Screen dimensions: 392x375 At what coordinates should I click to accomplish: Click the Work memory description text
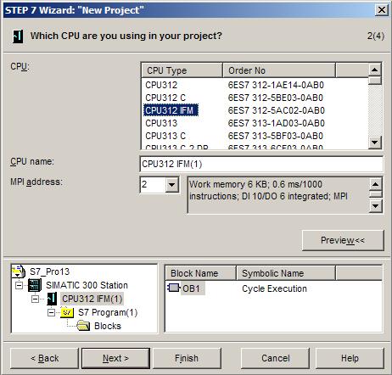click(269, 190)
